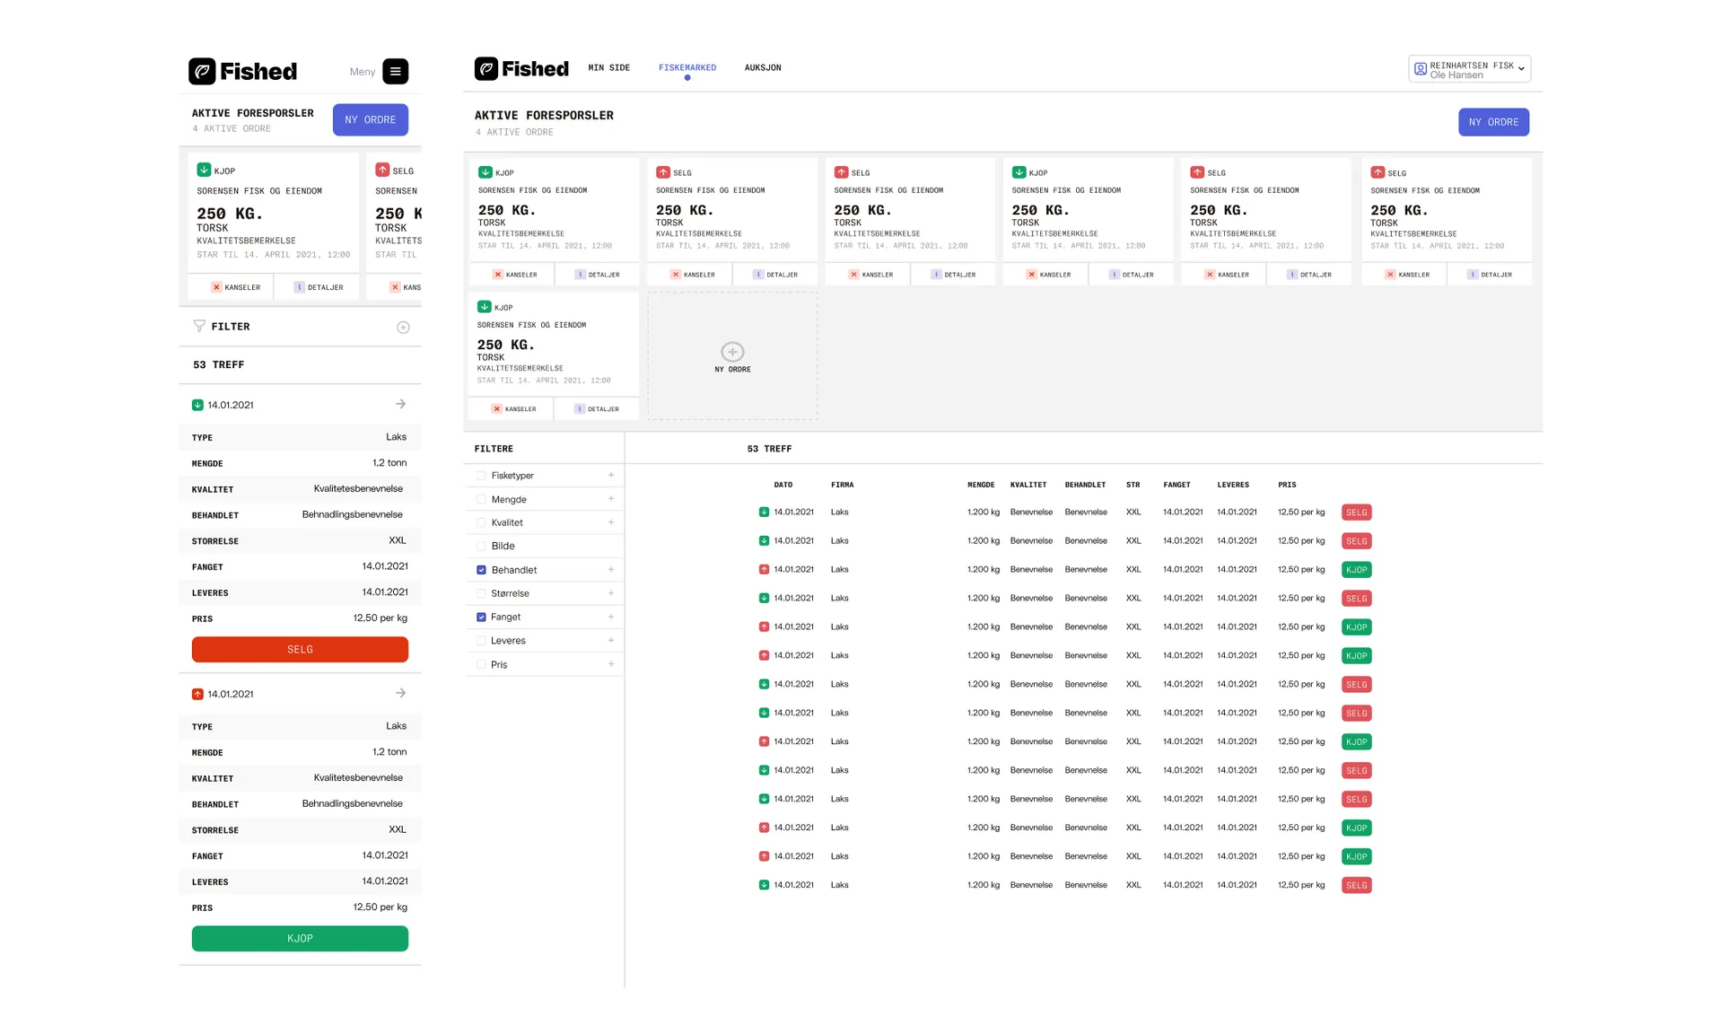Expand the Pris filter plus sign

[611, 664]
